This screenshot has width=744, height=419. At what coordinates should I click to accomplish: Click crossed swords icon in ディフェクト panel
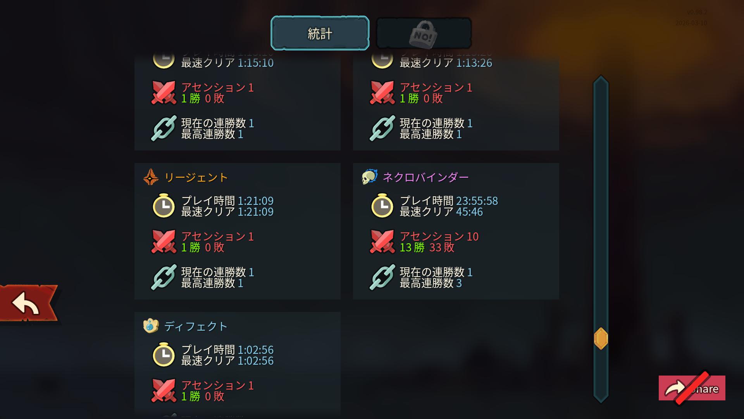(164, 390)
